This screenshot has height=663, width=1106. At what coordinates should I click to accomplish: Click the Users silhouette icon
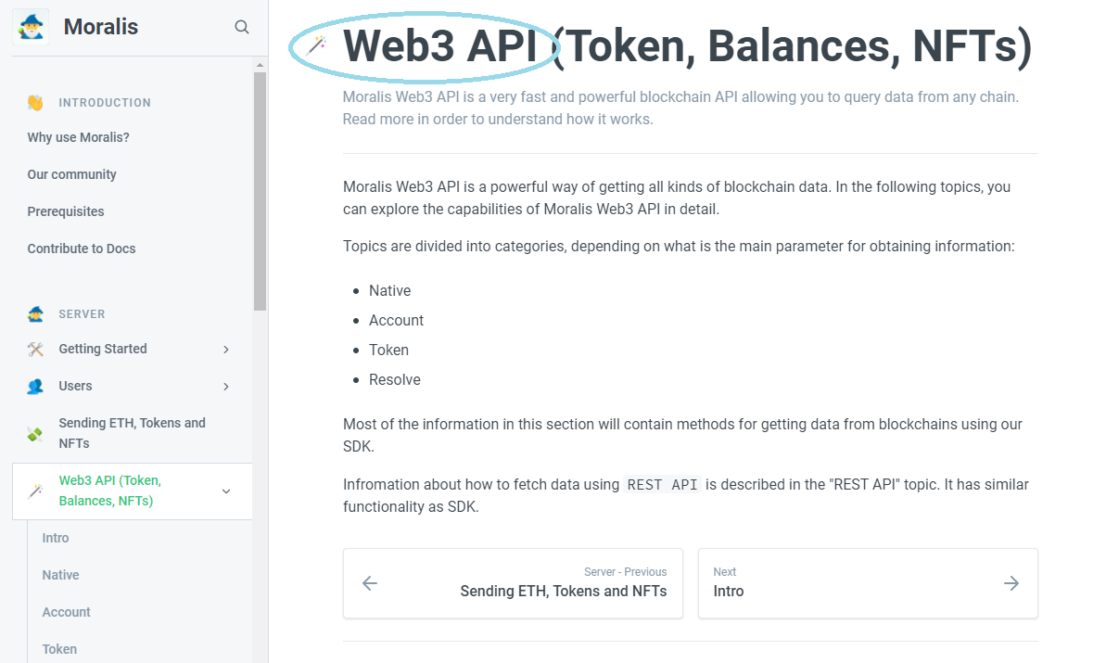(x=35, y=387)
